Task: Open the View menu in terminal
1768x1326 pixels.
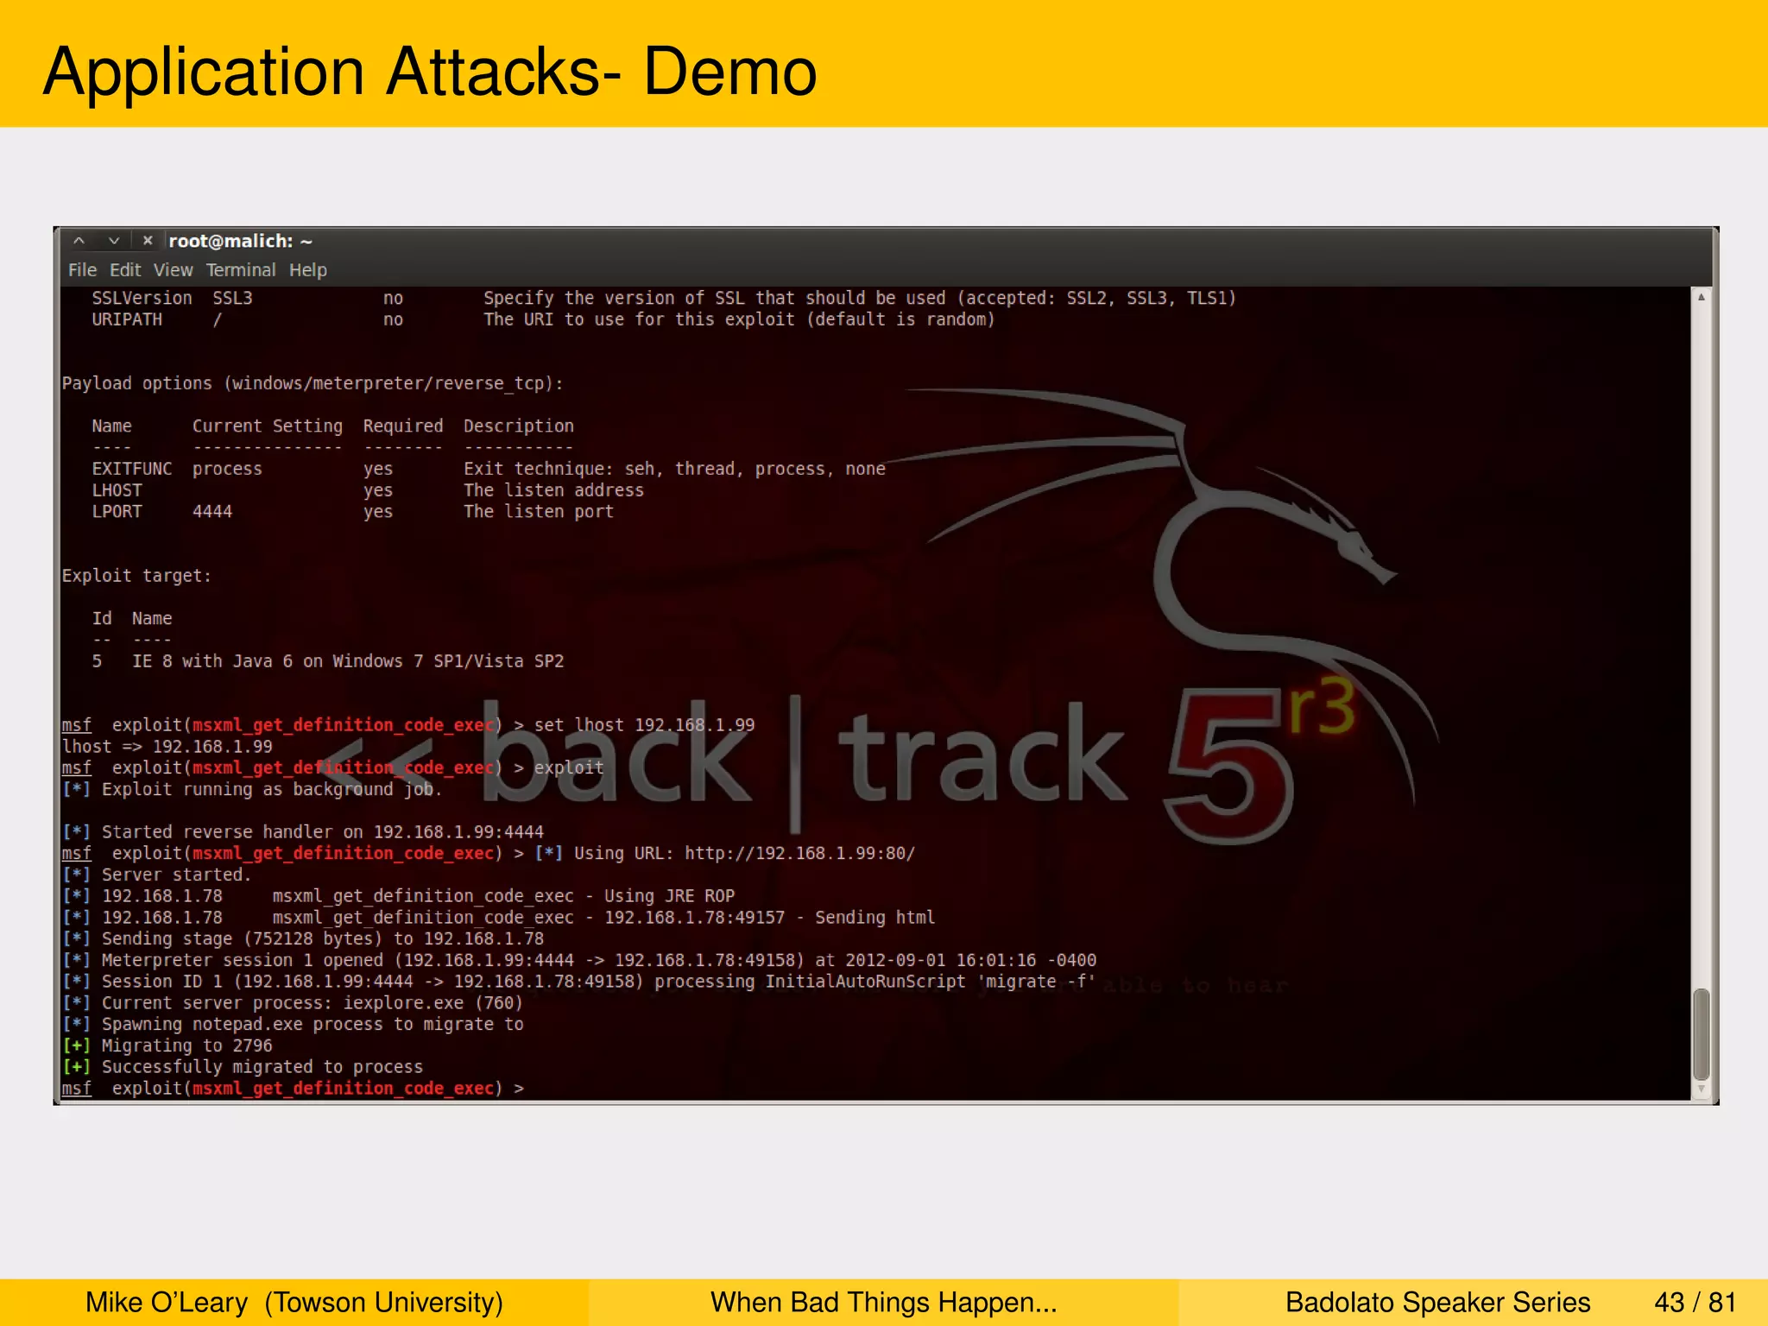Action: [174, 270]
